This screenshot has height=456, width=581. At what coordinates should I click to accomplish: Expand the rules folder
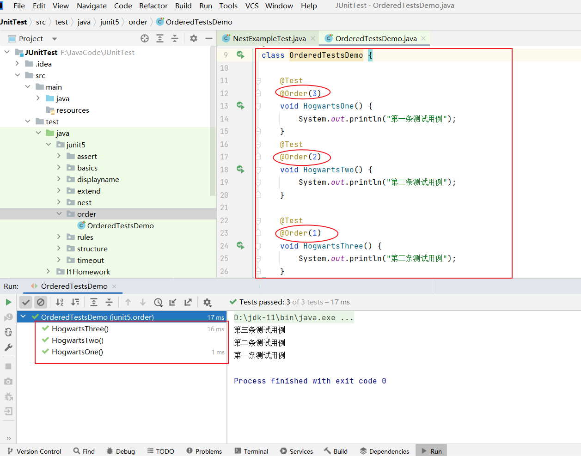[x=59, y=237]
